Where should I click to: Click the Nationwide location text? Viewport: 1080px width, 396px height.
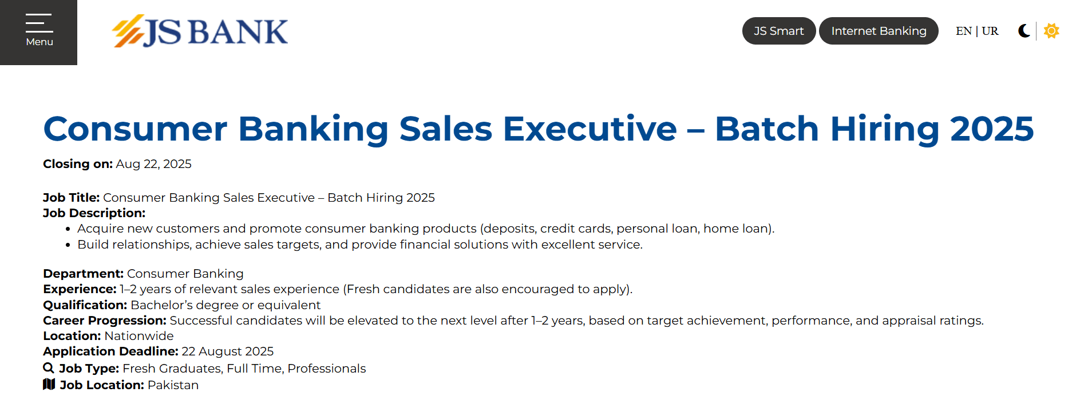139,336
